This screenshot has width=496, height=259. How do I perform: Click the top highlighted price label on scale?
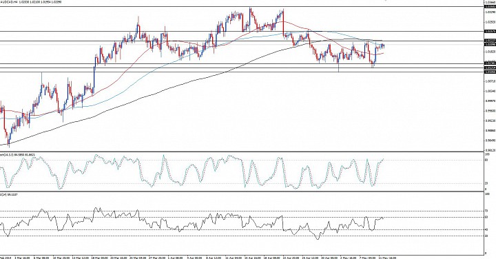(490, 6)
